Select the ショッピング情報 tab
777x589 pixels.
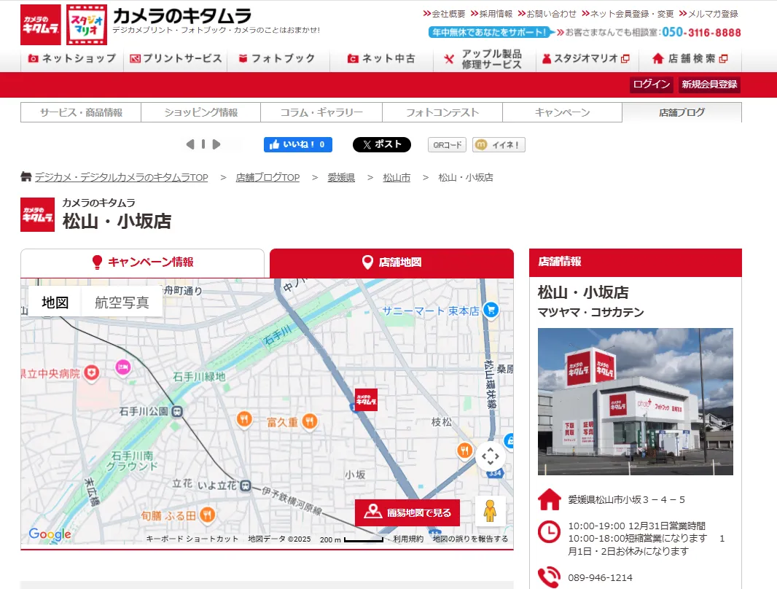click(x=200, y=112)
